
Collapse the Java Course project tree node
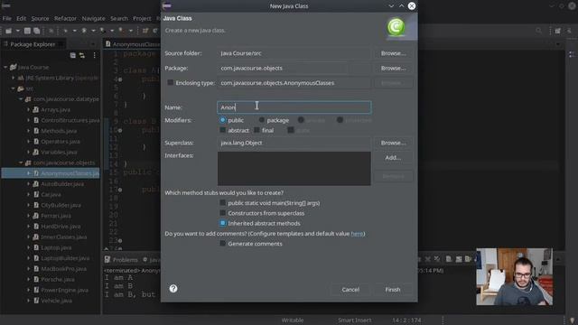5,67
